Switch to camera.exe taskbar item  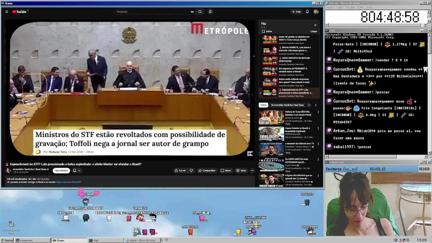[32, 240]
